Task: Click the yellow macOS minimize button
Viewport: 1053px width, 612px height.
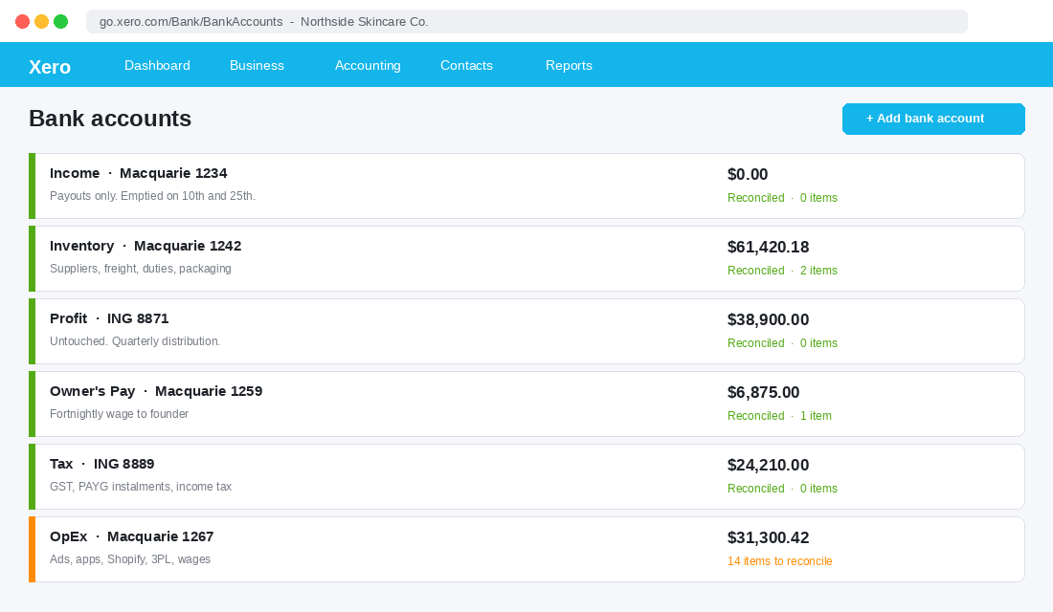Action: (x=41, y=21)
